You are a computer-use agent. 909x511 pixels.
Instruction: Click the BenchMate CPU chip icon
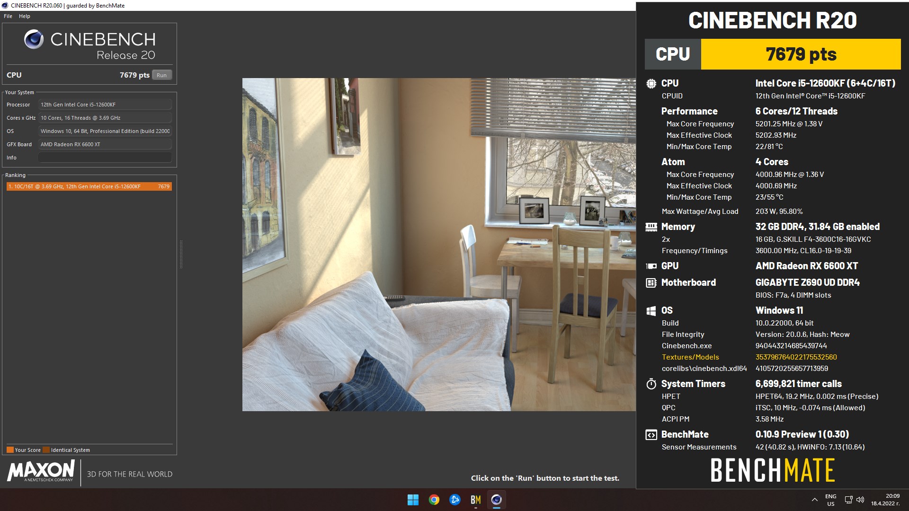651,84
